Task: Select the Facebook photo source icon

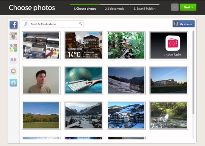Action: 13,25
